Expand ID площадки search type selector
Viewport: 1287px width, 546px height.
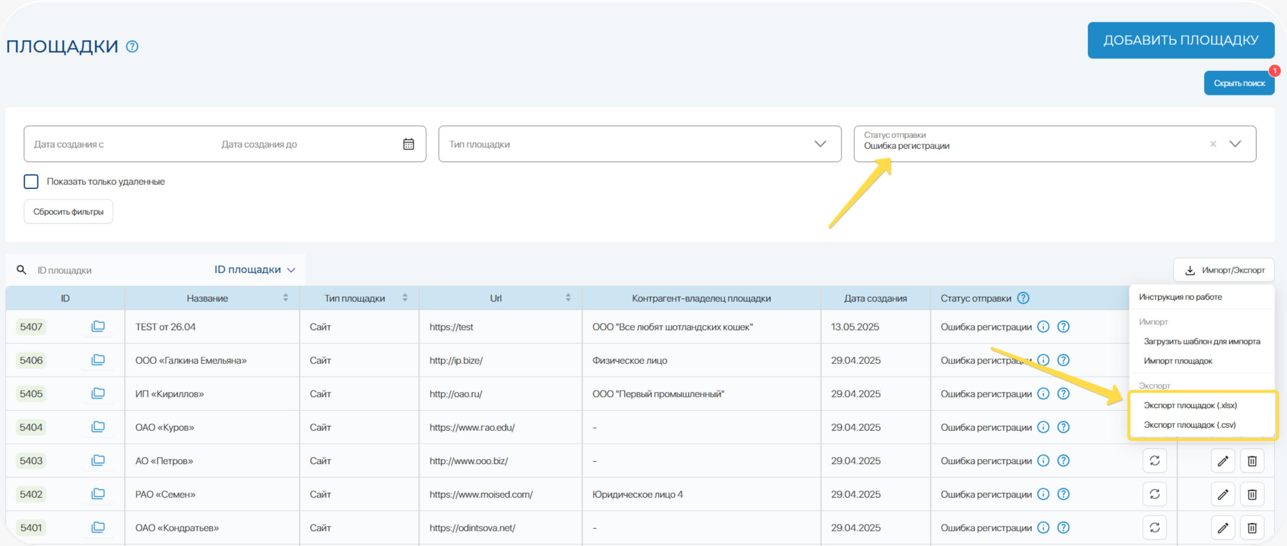click(255, 270)
